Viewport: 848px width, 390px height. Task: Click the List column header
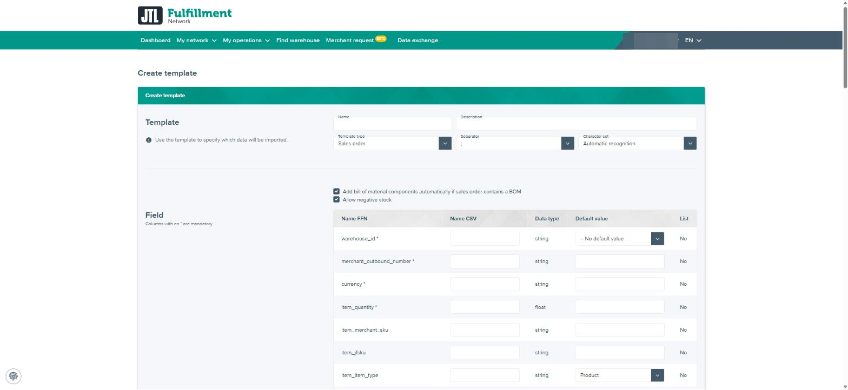click(684, 219)
